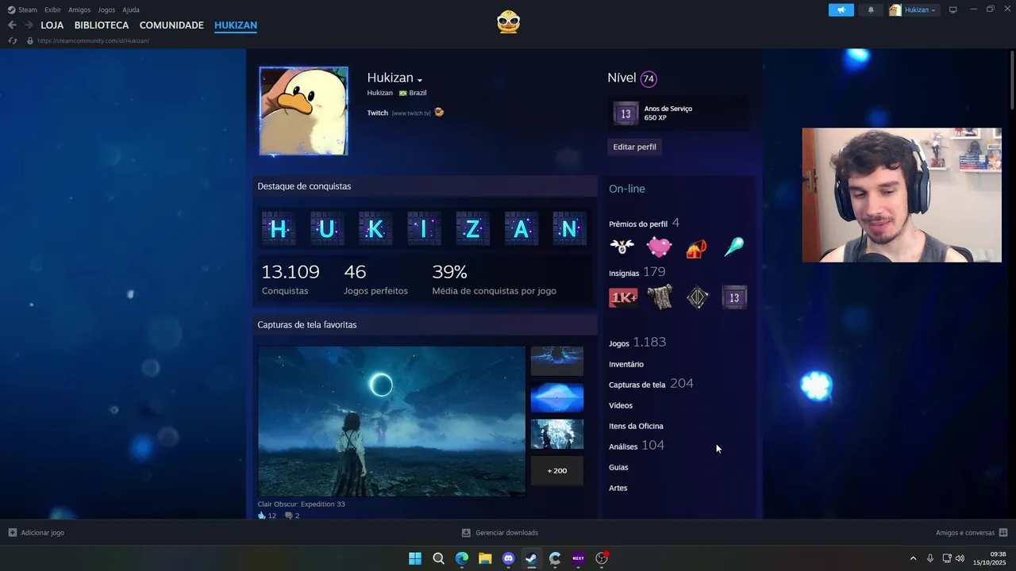Open Amigos e conversas chat icon

(x=1003, y=533)
